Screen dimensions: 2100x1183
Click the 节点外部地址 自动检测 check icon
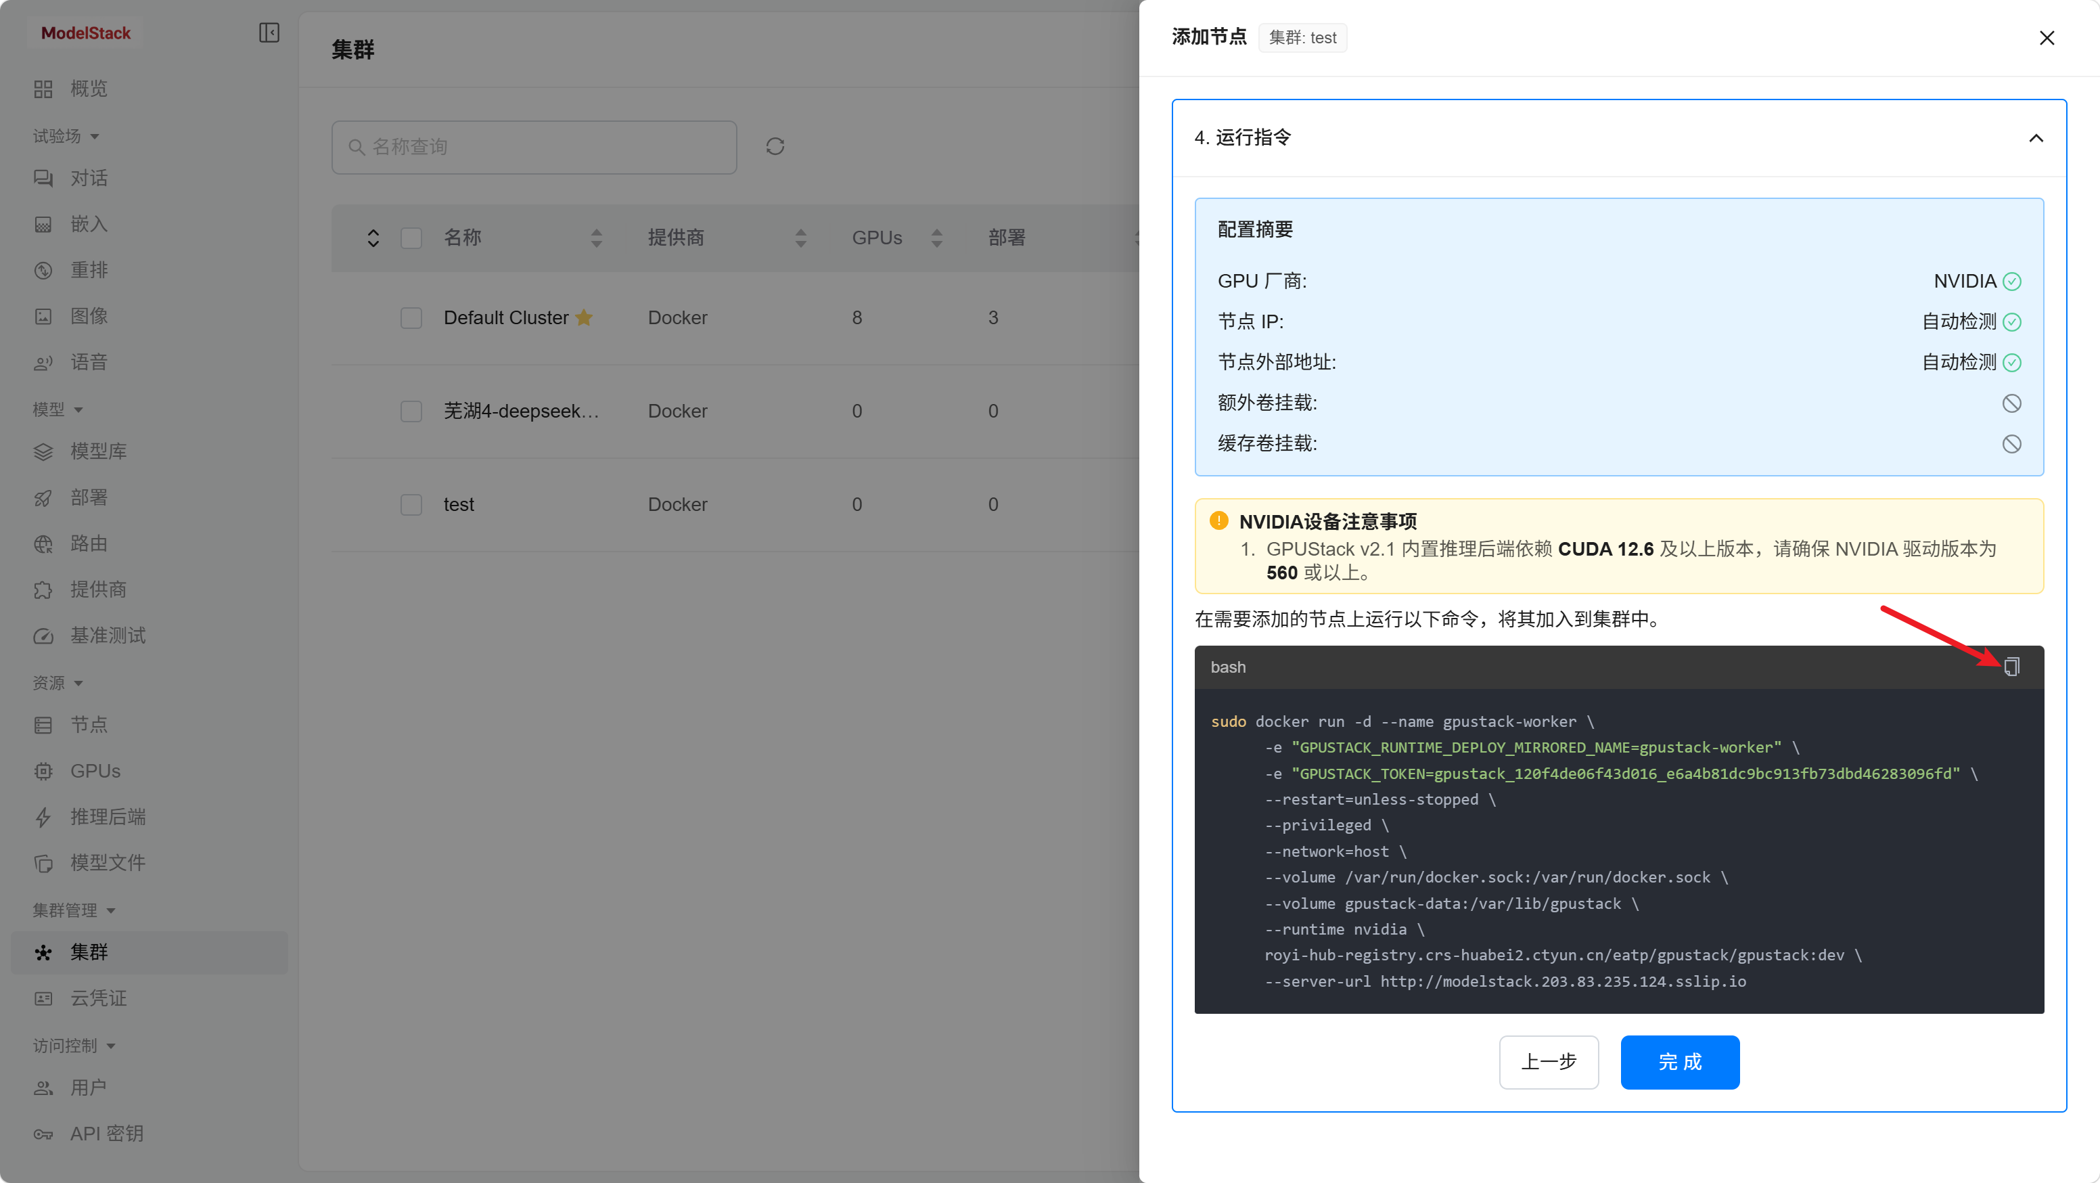point(2011,363)
